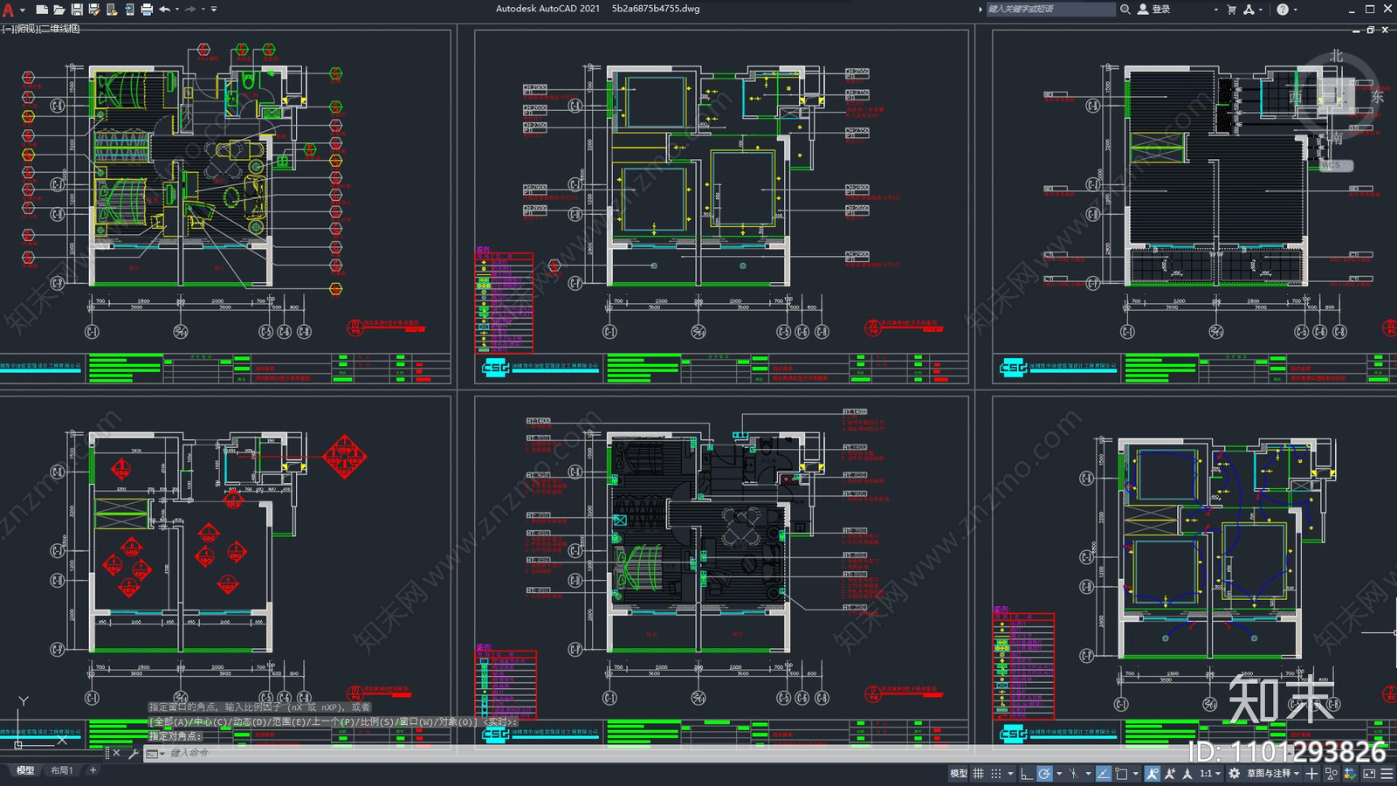Open the undo history dropdown arrow
Screen dimensions: 1397x786
click(176, 10)
